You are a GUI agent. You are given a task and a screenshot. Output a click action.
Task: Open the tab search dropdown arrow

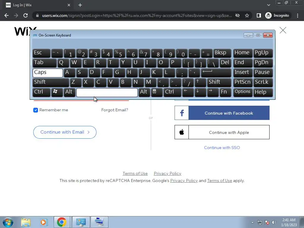268,5
